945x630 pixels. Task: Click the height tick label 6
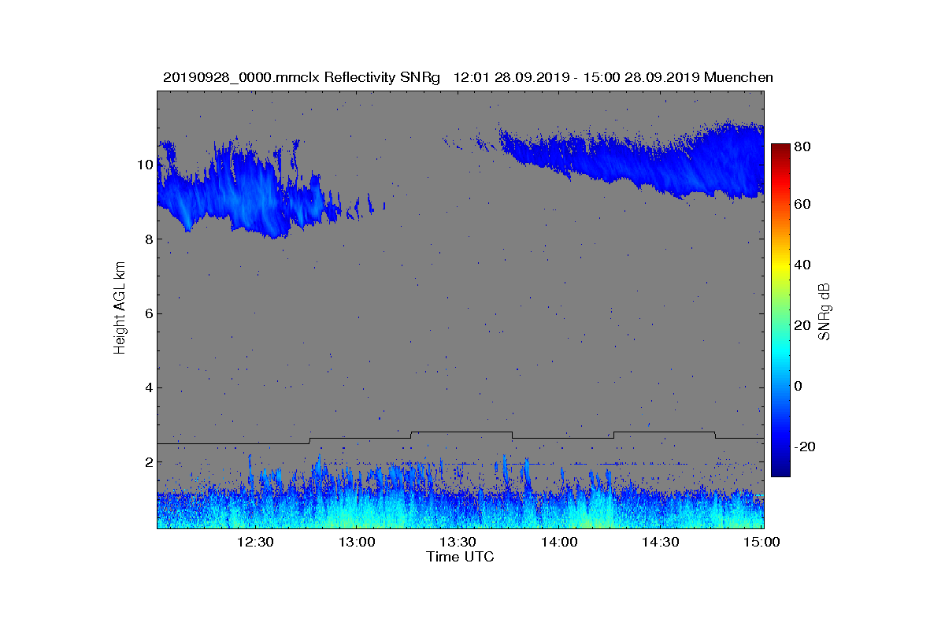click(x=148, y=313)
